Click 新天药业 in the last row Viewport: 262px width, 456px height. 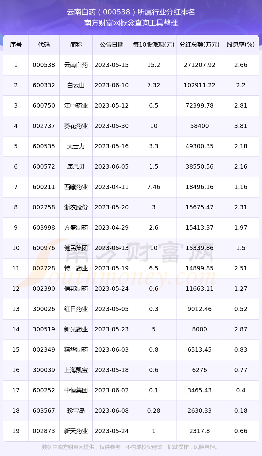click(76, 431)
